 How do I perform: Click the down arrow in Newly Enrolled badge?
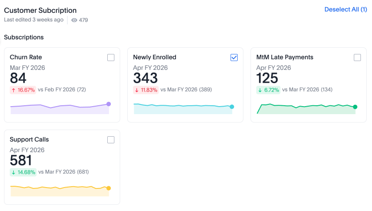point(137,90)
